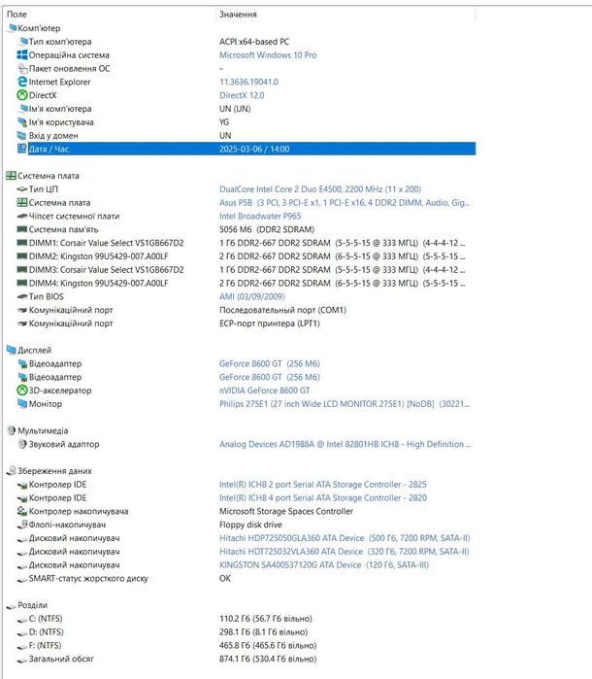
Task: Select the Комунікаційний порт COM1 row
Action: [x=246, y=310]
